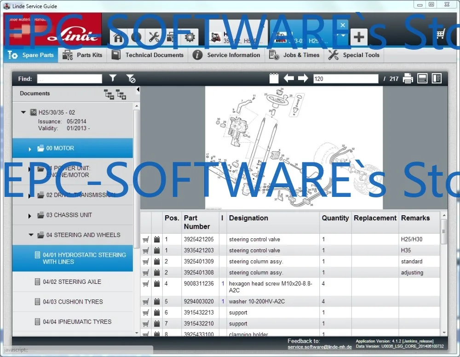Image resolution: width=460 pixels, height=357 pixels.
Task: Click the home icon in top toolbar
Action: [x=118, y=38]
